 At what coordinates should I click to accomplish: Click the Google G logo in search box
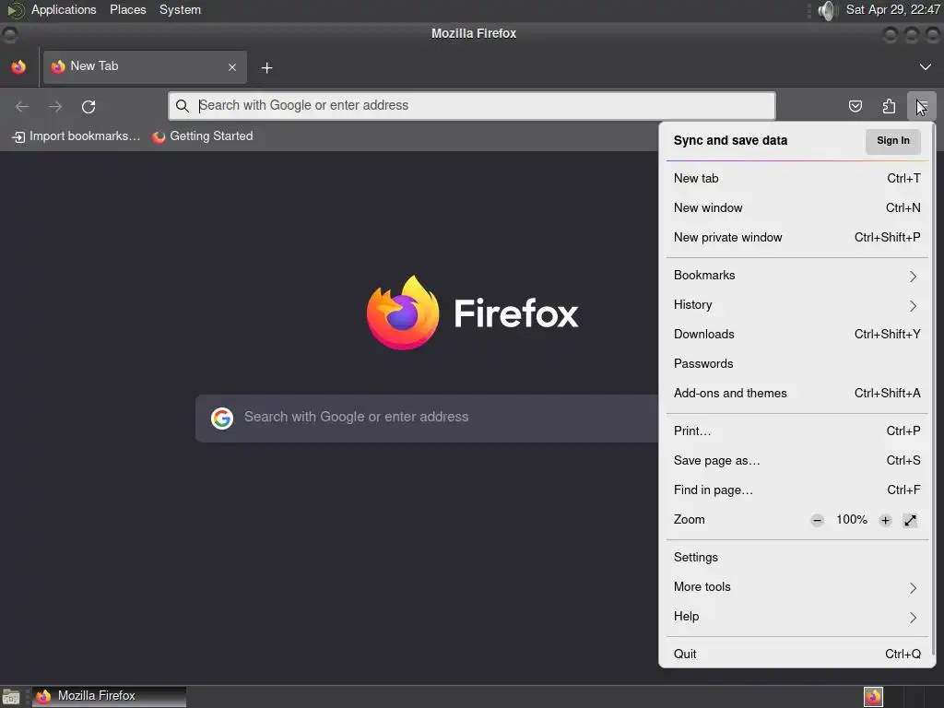click(222, 418)
